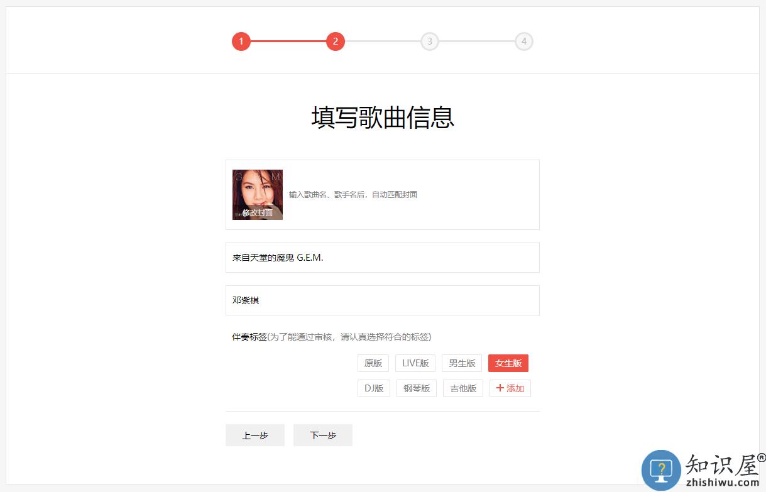This screenshot has height=492, width=766.
Task: Focus the song name field 来自天堂的魔鬼
Action: (382, 258)
